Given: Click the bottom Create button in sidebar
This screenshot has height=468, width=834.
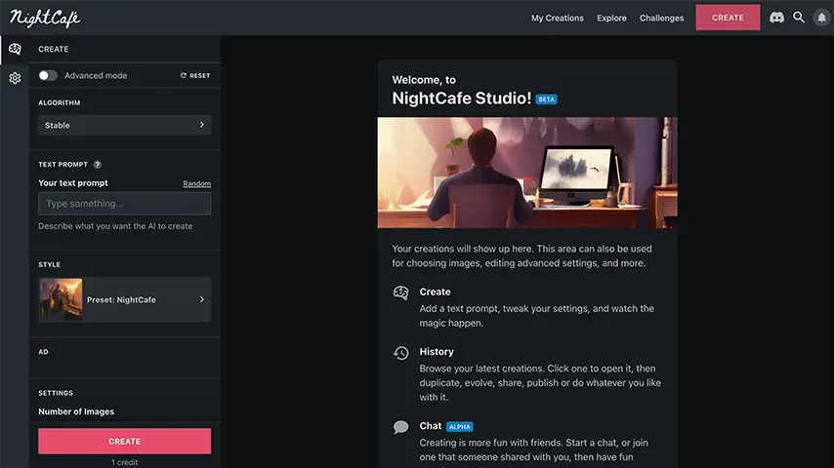Looking at the screenshot, I should 124,442.
